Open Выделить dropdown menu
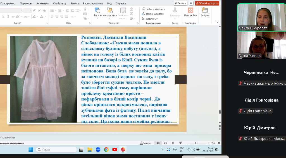Image resolution: width=286 pixels, height=158 pixels. click(152, 19)
